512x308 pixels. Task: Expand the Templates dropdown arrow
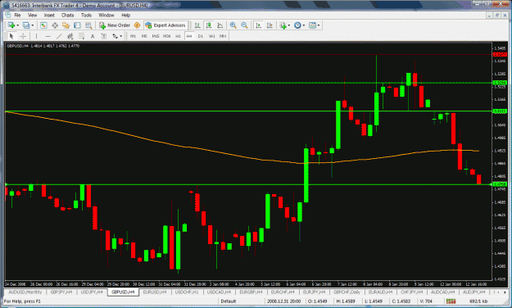click(319, 25)
